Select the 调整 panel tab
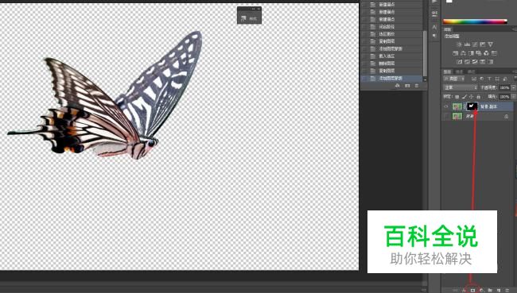The image size is (517, 293). click(448, 29)
